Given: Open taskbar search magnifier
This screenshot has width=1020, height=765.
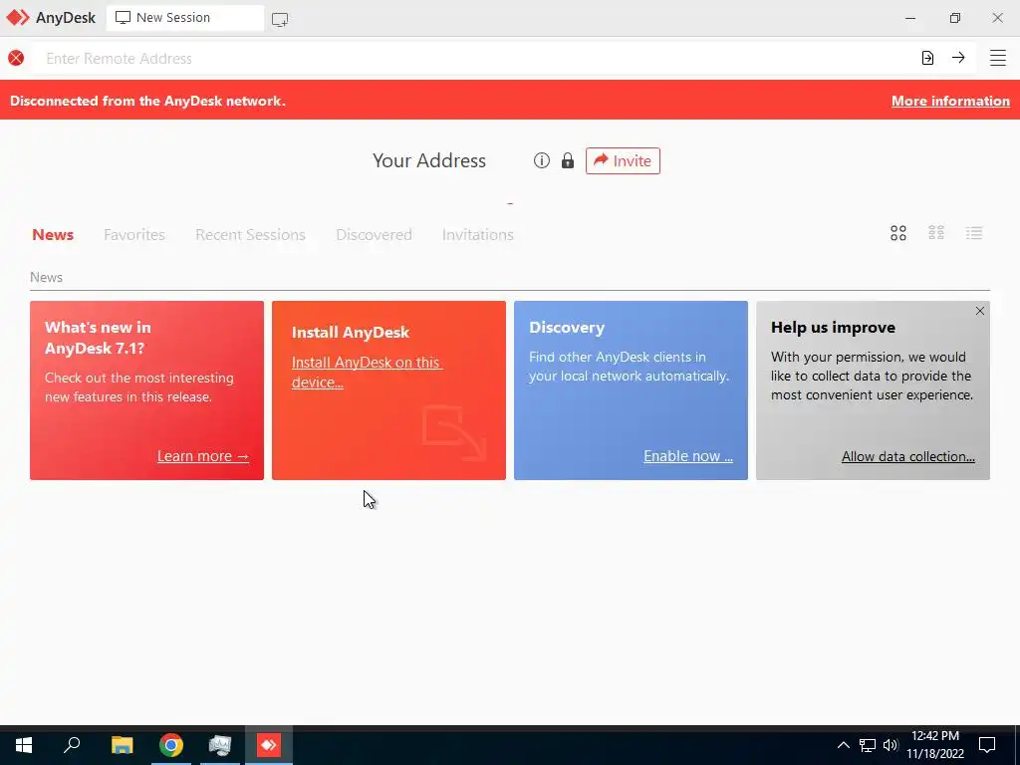Looking at the screenshot, I should click(x=72, y=745).
